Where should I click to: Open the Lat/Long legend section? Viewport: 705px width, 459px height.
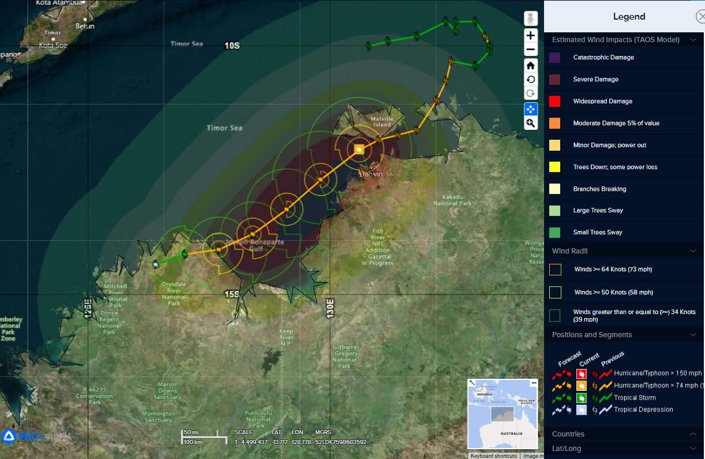tap(692, 449)
